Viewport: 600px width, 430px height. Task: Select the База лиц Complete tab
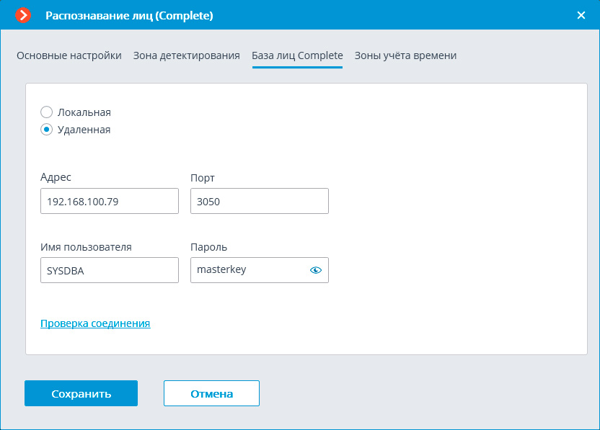tap(297, 55)
